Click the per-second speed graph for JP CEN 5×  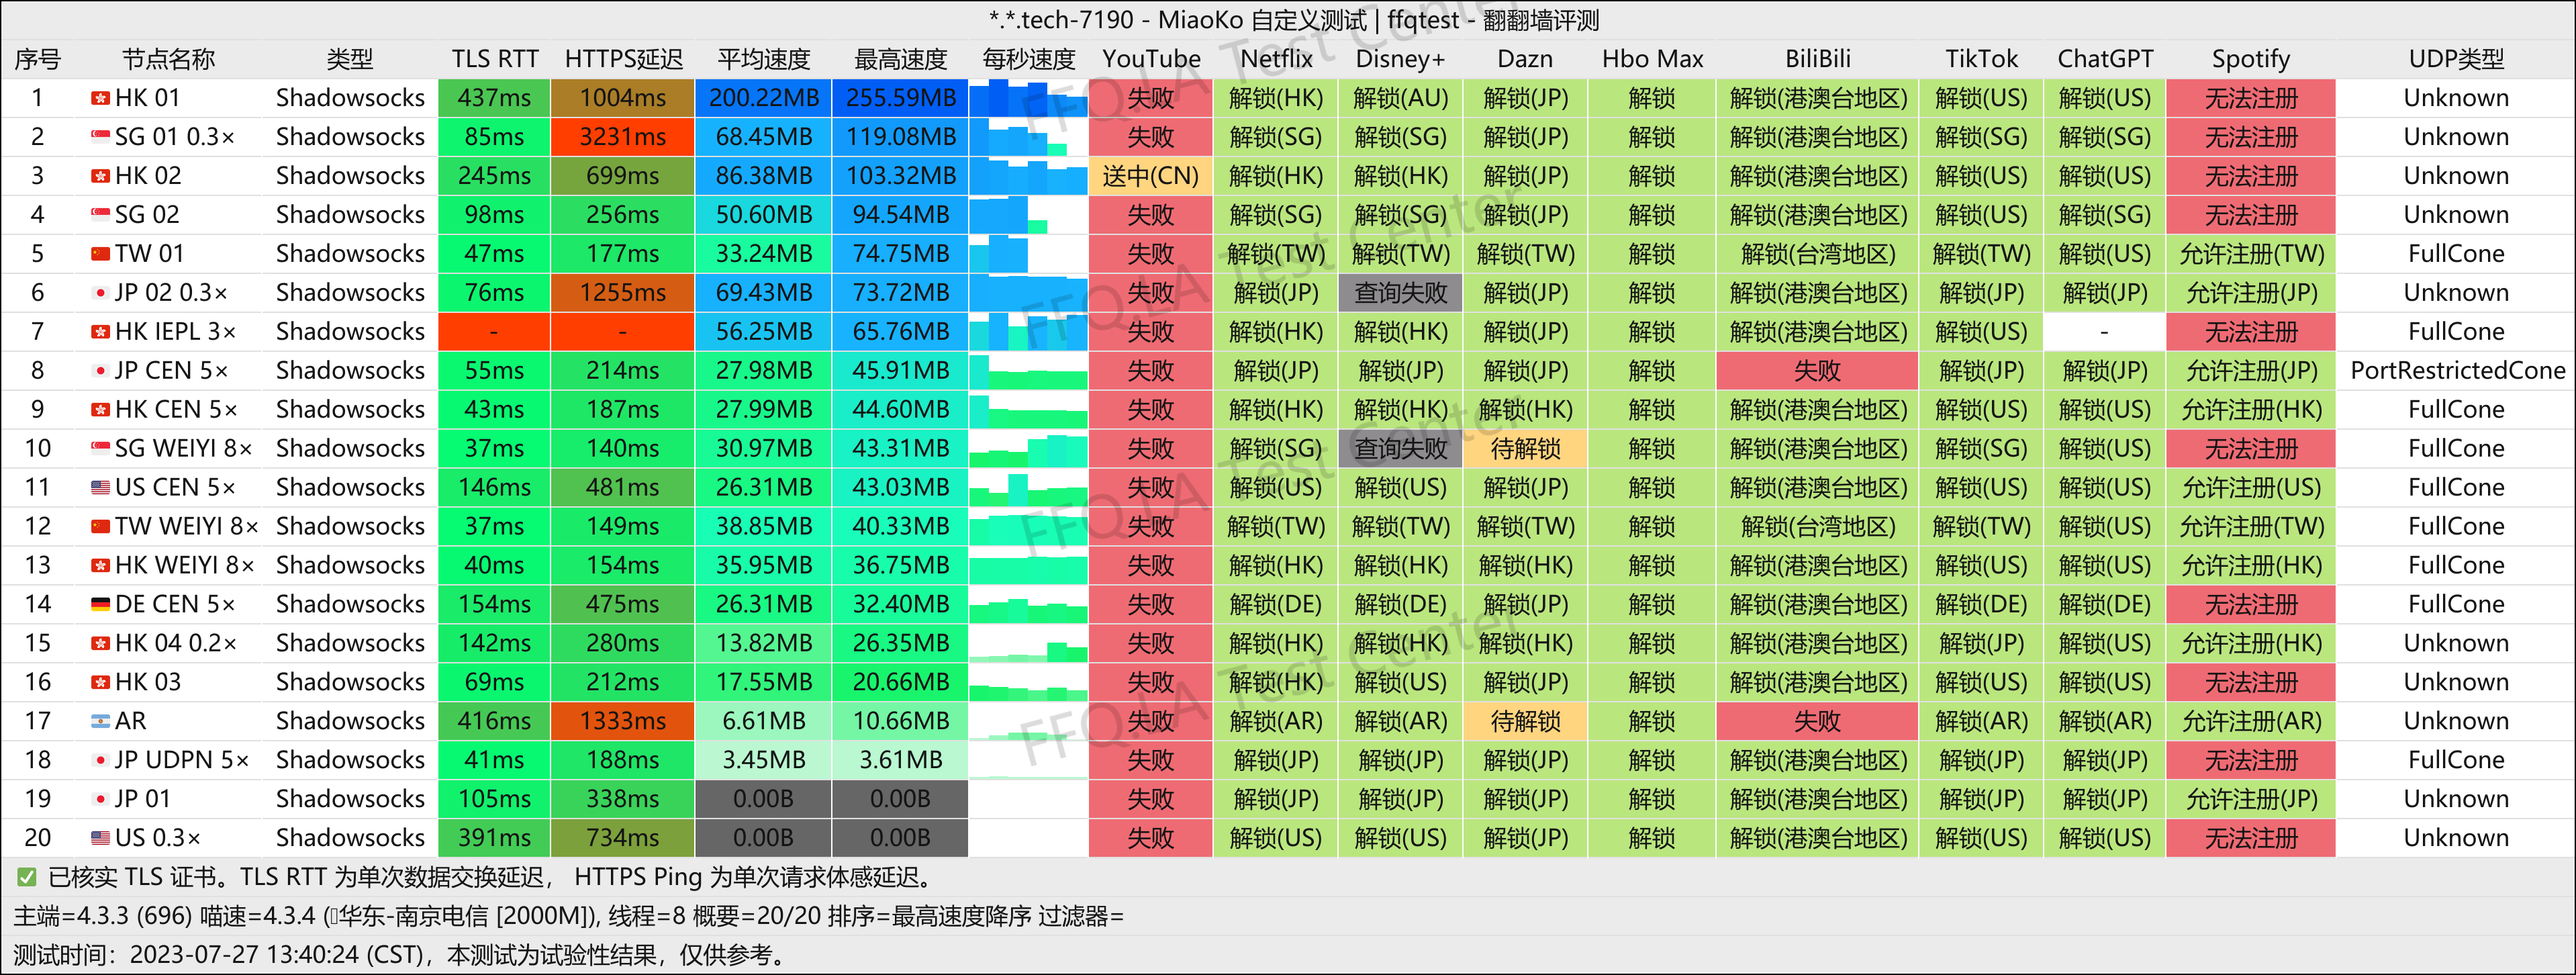1028,371
